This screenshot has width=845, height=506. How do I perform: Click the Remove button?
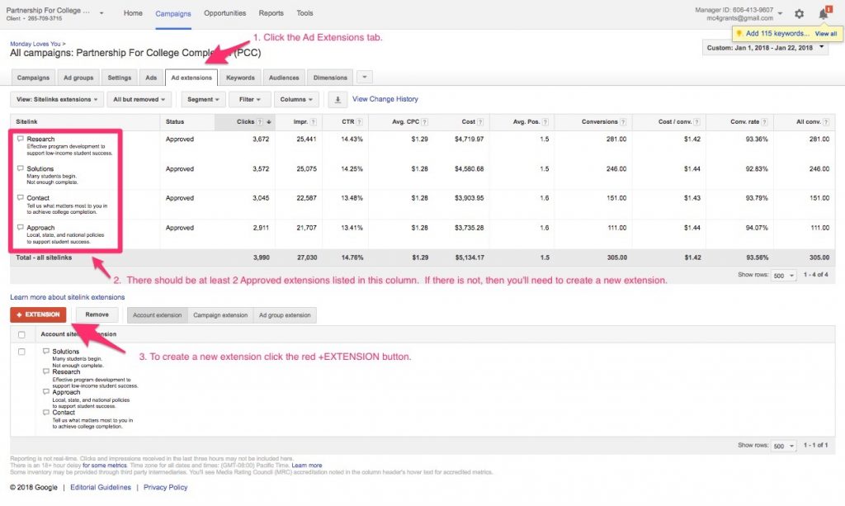click(97, 314)
